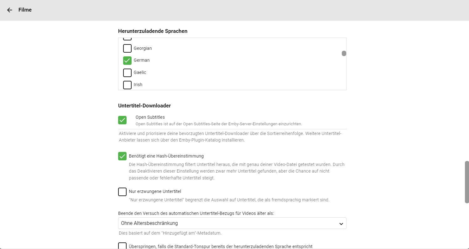Go back using the arrow icon
Viewport: 469px width, 249px height.
10,10
